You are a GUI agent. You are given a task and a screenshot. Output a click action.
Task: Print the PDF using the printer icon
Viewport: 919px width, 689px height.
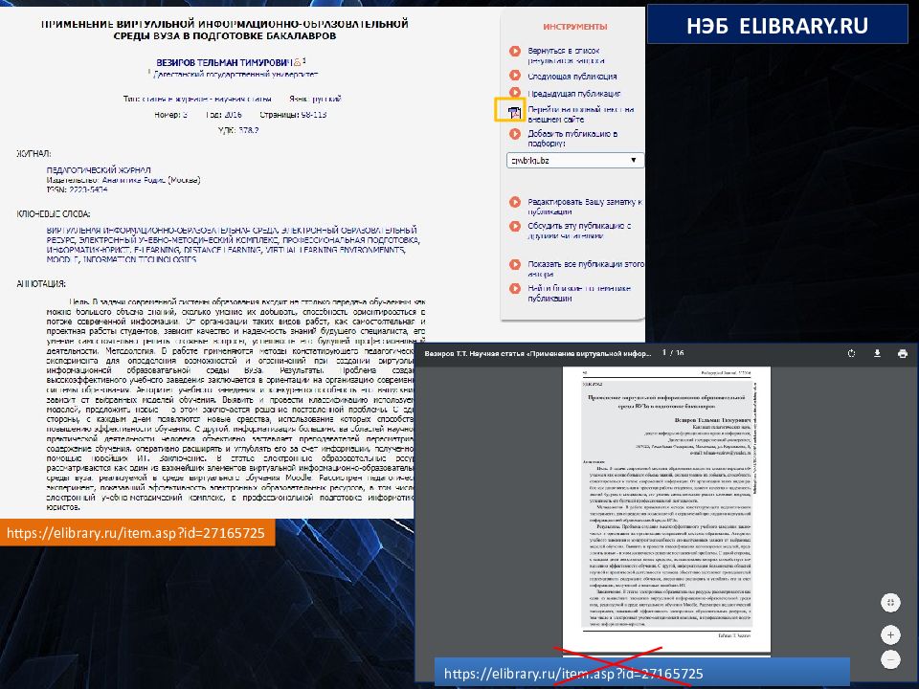click(x=902, y=353)
